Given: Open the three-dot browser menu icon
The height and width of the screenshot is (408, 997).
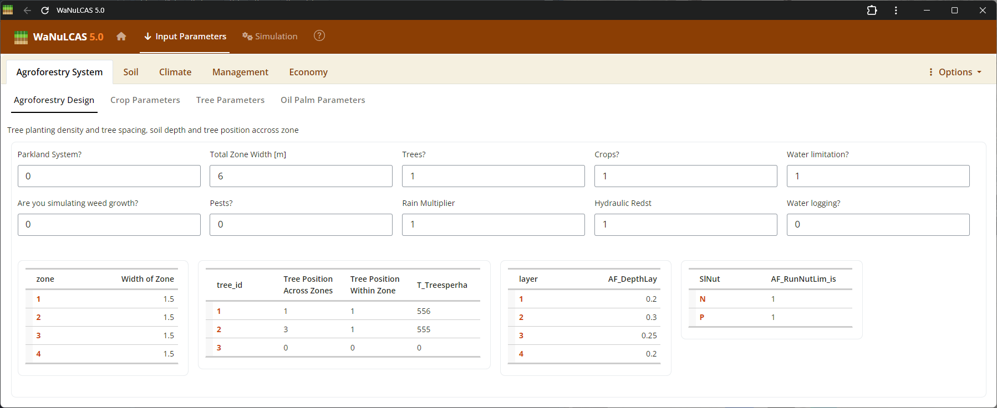Looking at the screenshot, I should click(x=896, y=11).
